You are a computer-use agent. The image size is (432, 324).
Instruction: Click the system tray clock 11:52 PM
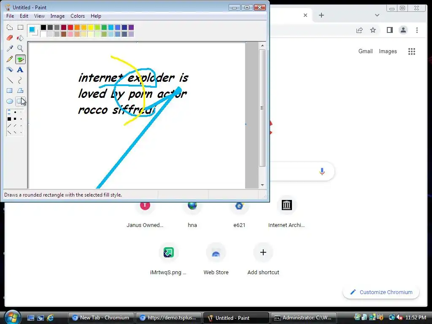pos(416,318)
